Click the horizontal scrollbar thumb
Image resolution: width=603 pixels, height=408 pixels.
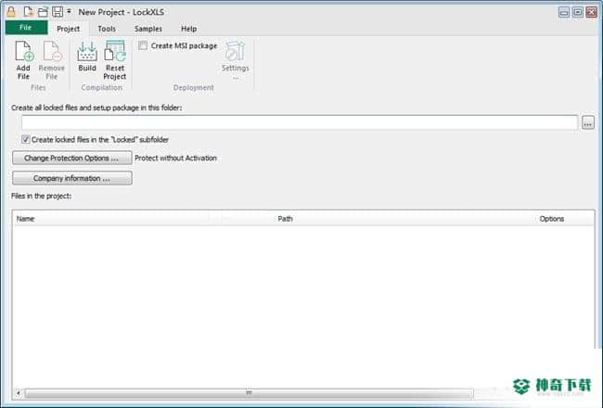tap(249, 393)
